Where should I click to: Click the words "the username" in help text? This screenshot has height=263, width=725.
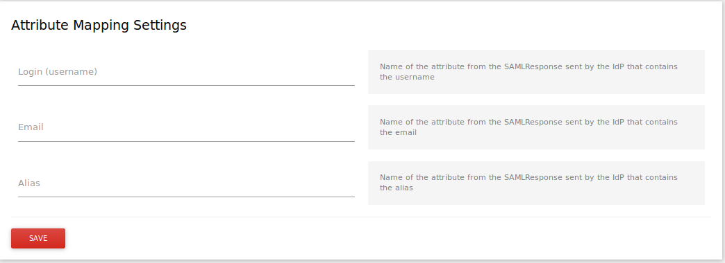coord(407,78)
